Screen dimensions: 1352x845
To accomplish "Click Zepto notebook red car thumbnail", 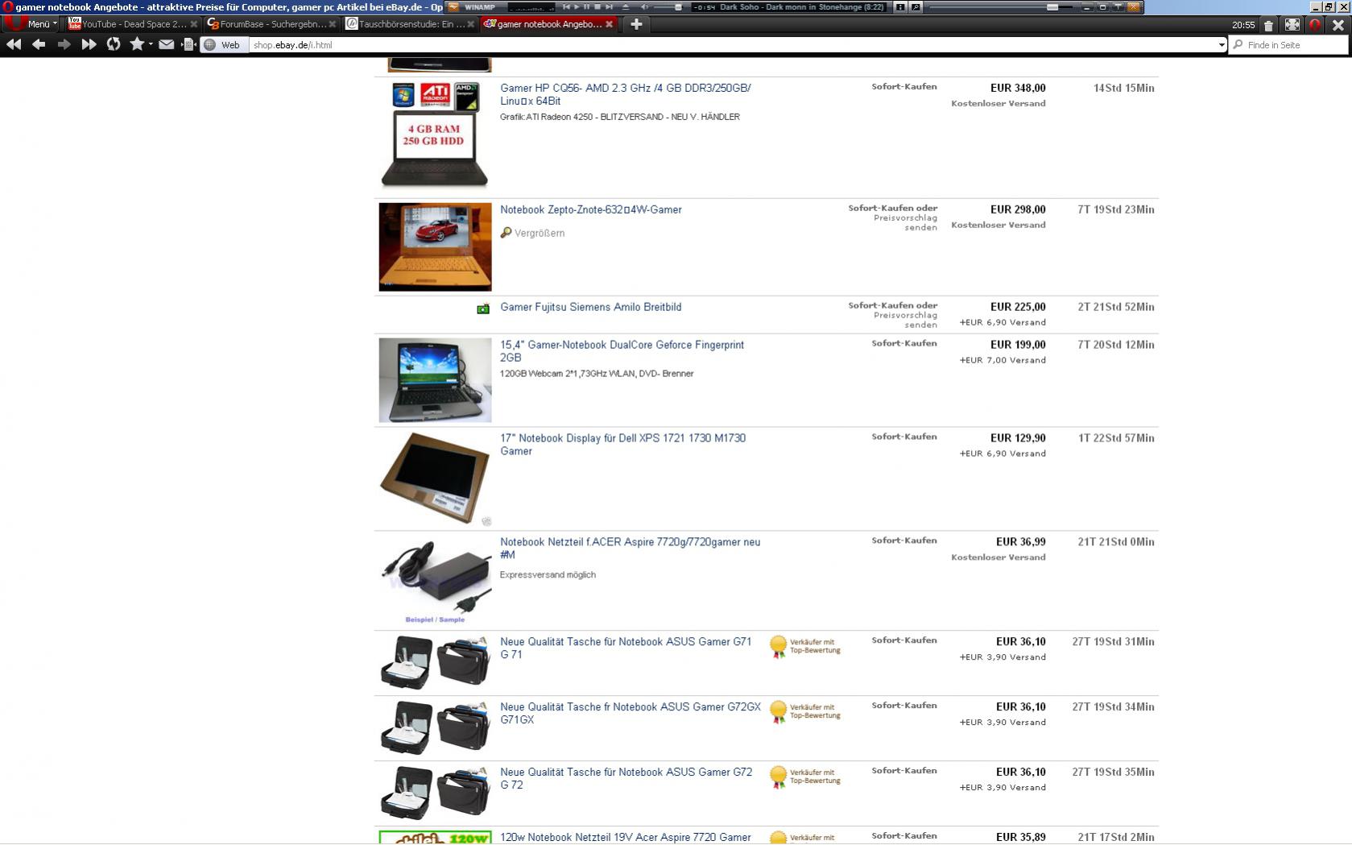I will [x=435, y=246].
